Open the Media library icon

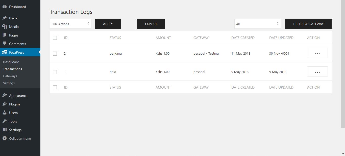[5, 27]
